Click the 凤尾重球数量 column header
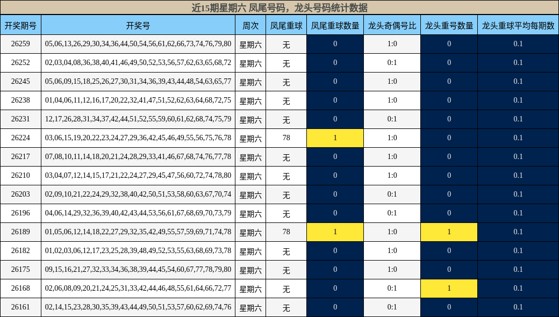Viewport: 559px width, 317px height. click(x=335, y=25)
